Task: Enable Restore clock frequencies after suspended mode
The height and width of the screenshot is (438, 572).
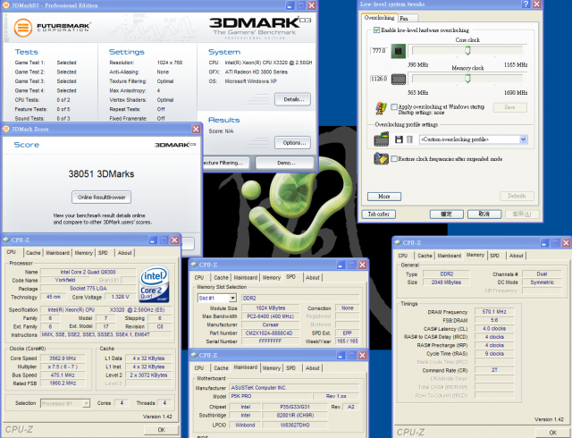Action: [x=394, y=159]
